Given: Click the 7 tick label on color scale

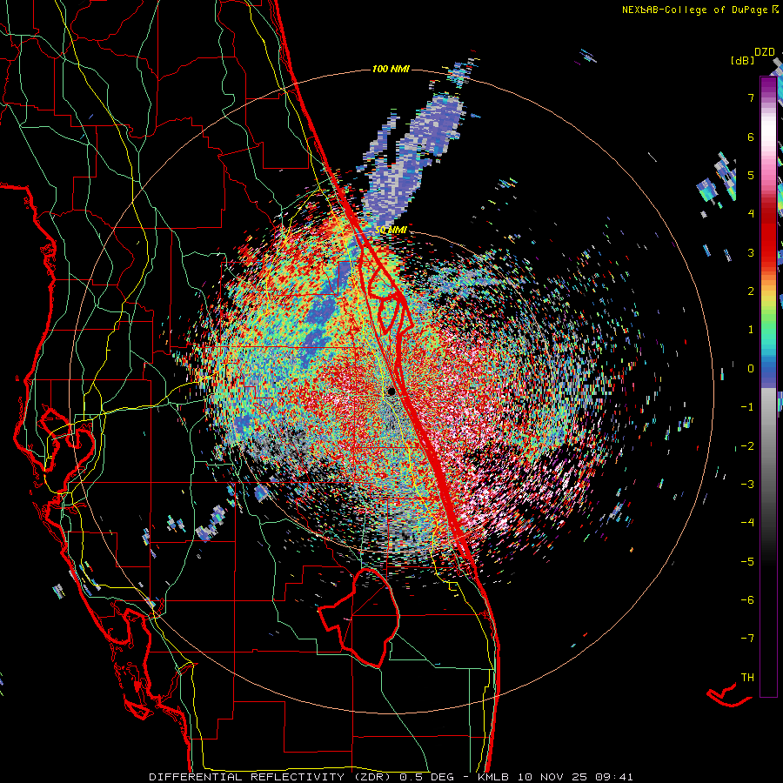Looking at the screenshot, I should pos(751,97).
